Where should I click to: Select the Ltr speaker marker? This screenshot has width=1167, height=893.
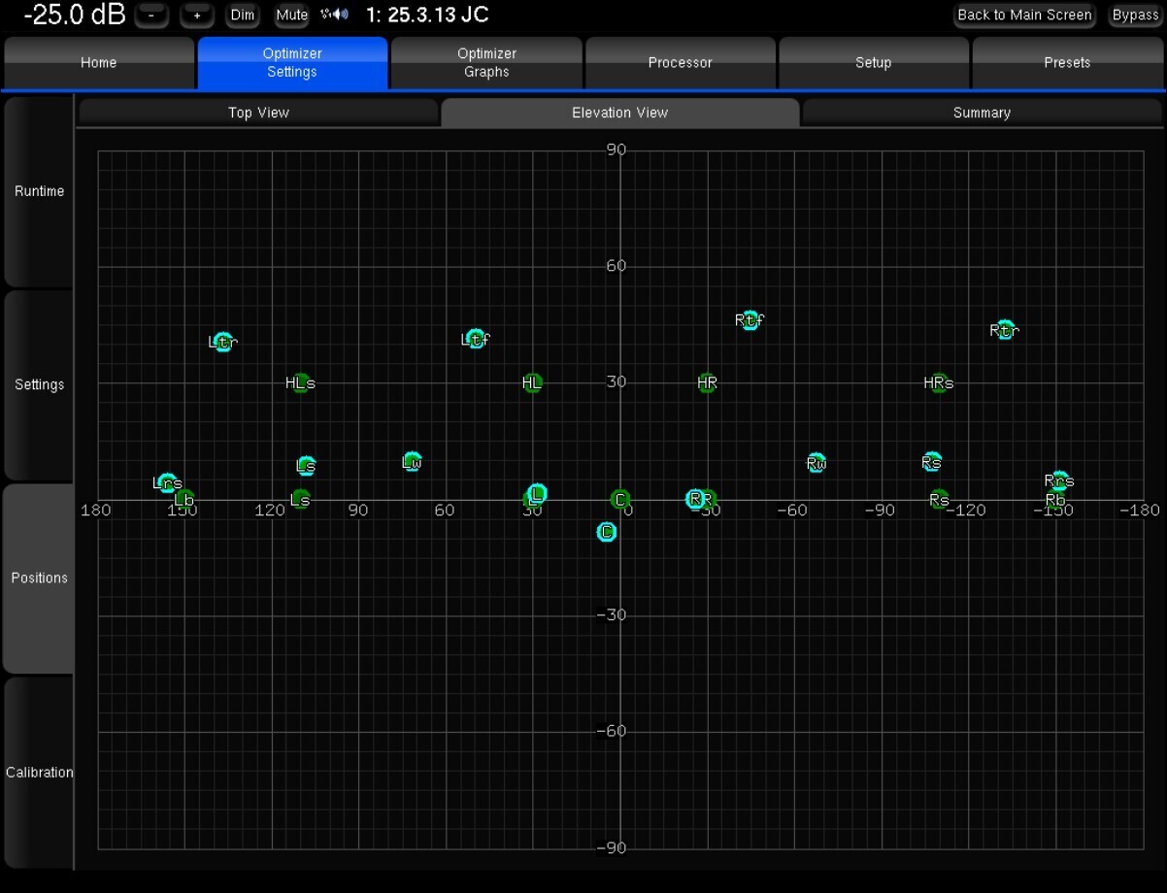(x=223, y=342)
